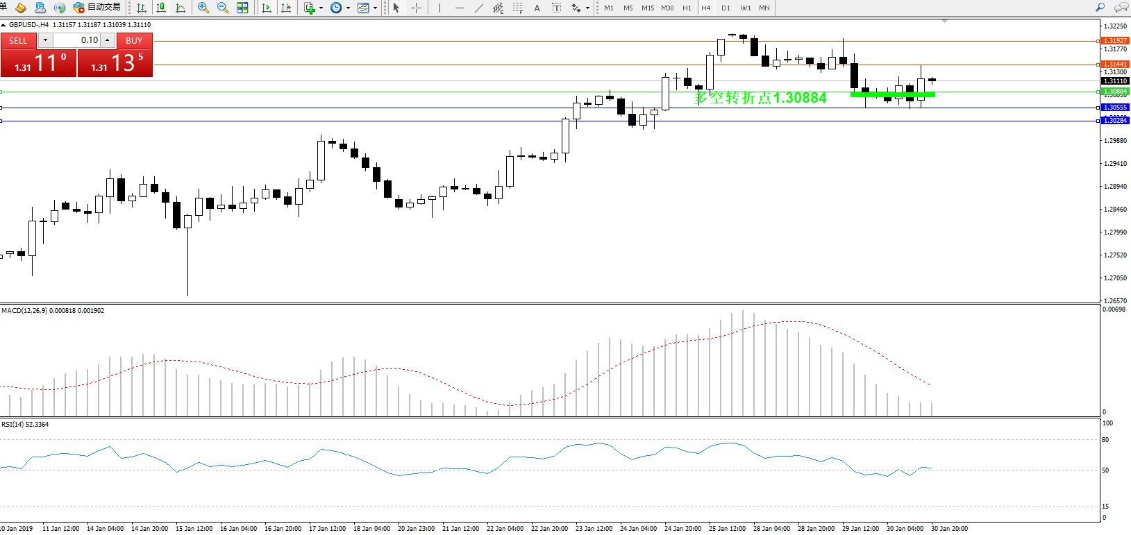Switch to the D1 timeframe

tap(726, 8)
